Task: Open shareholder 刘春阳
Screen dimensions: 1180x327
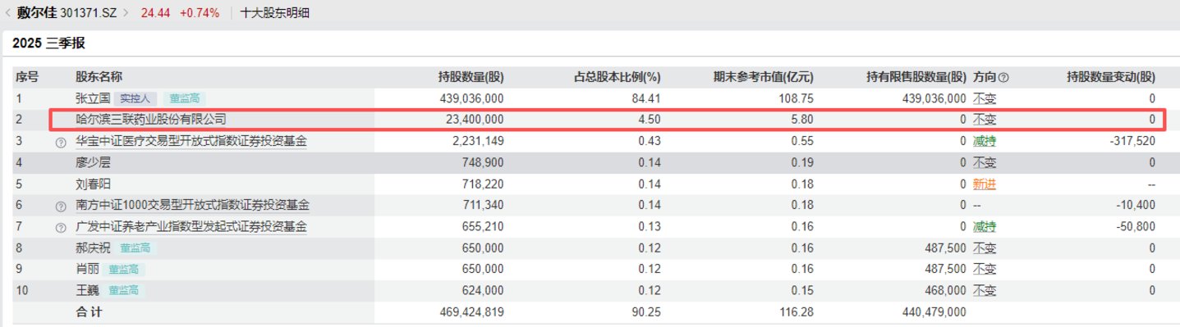Action: pos(93,184)
